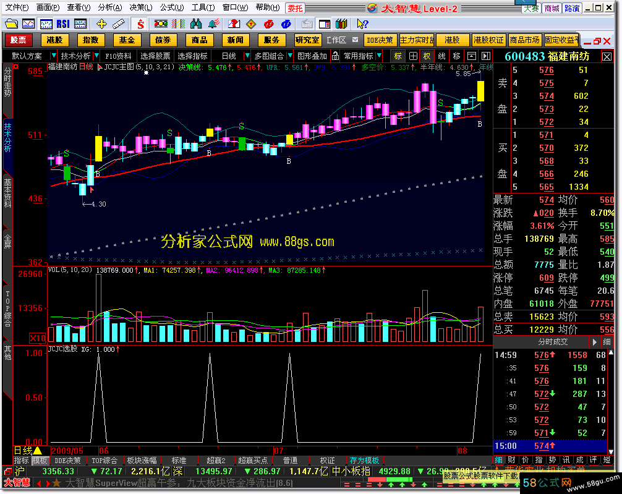Toggle the 移 move button
The width and height of the screenshot is (622, 494).
456,56
